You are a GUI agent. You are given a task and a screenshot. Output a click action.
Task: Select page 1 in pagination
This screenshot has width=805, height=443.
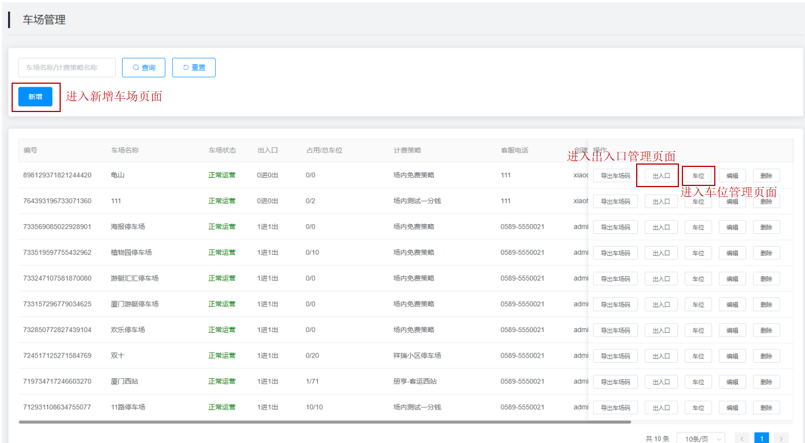762,438
